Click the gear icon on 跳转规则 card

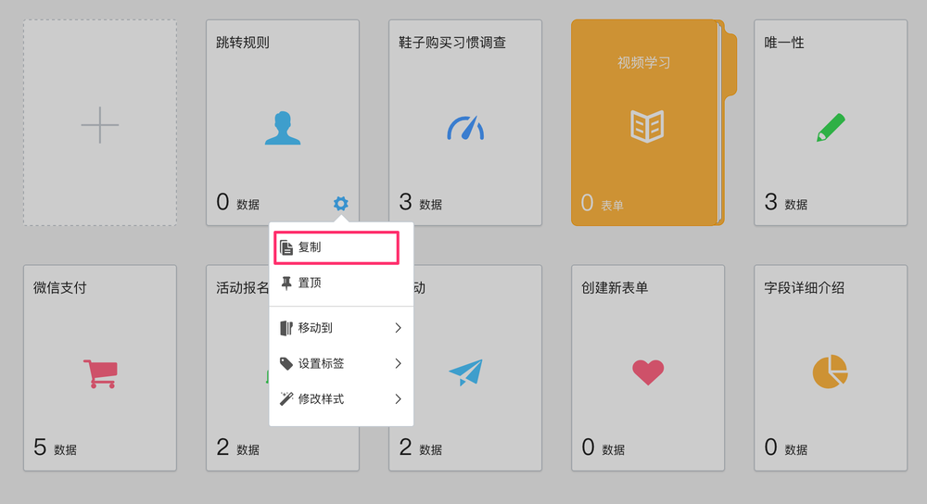(x=341, y=203)
